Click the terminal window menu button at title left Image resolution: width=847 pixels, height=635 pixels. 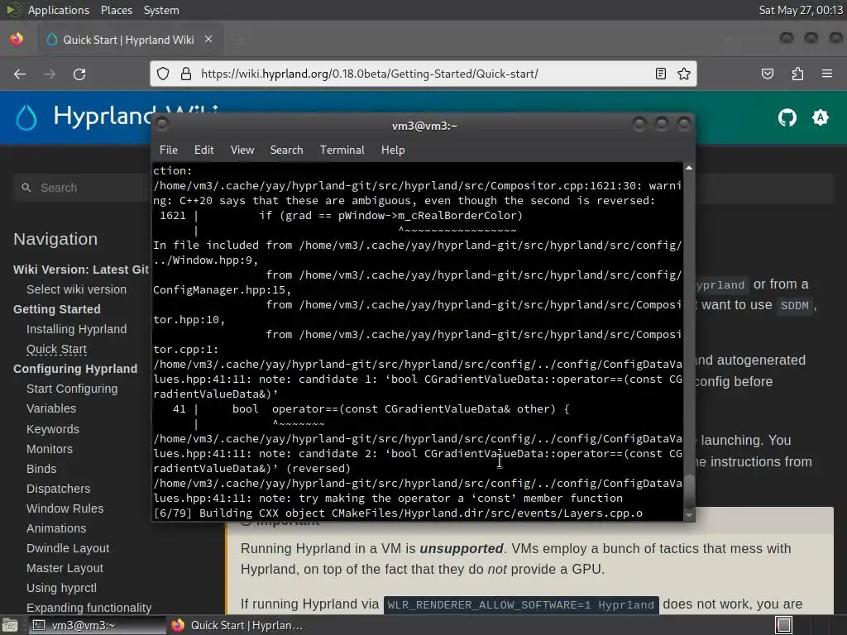pos(162,125)
